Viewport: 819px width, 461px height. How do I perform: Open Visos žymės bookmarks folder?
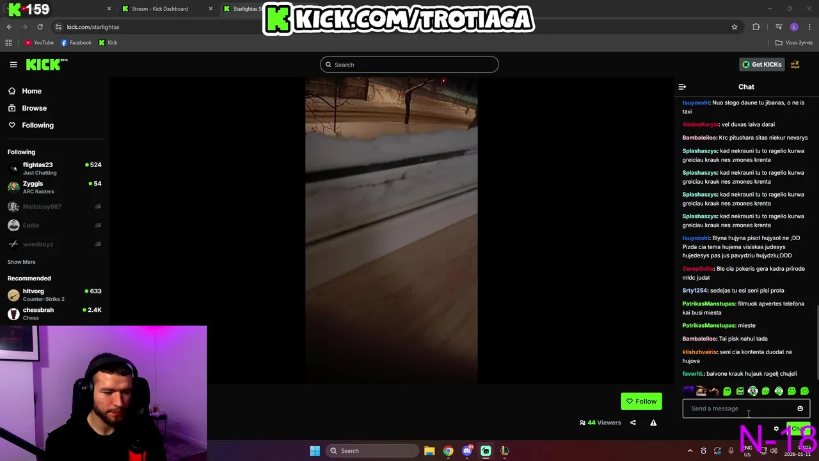pos(794,43)
